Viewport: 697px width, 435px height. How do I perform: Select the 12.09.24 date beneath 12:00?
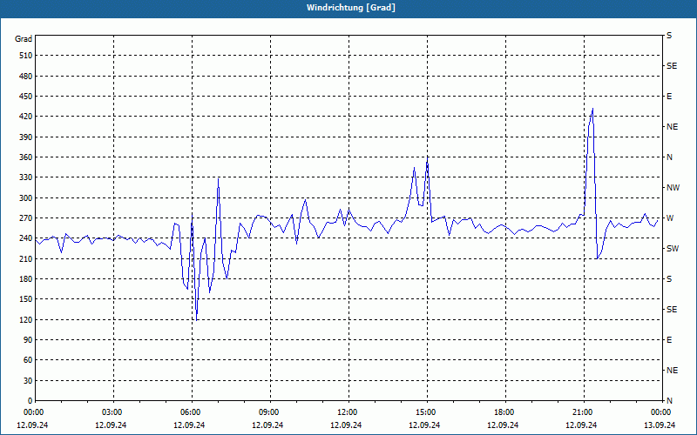[x=346, y=425]
